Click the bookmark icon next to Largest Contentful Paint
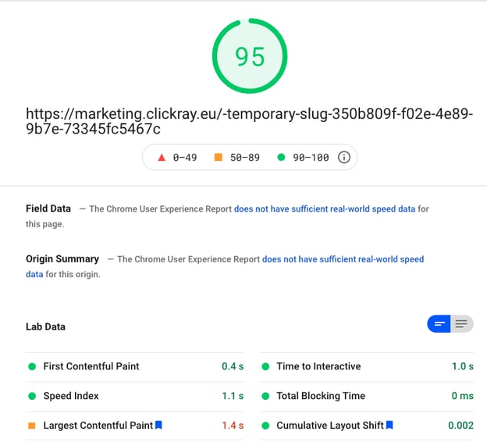 pos(158,426)
